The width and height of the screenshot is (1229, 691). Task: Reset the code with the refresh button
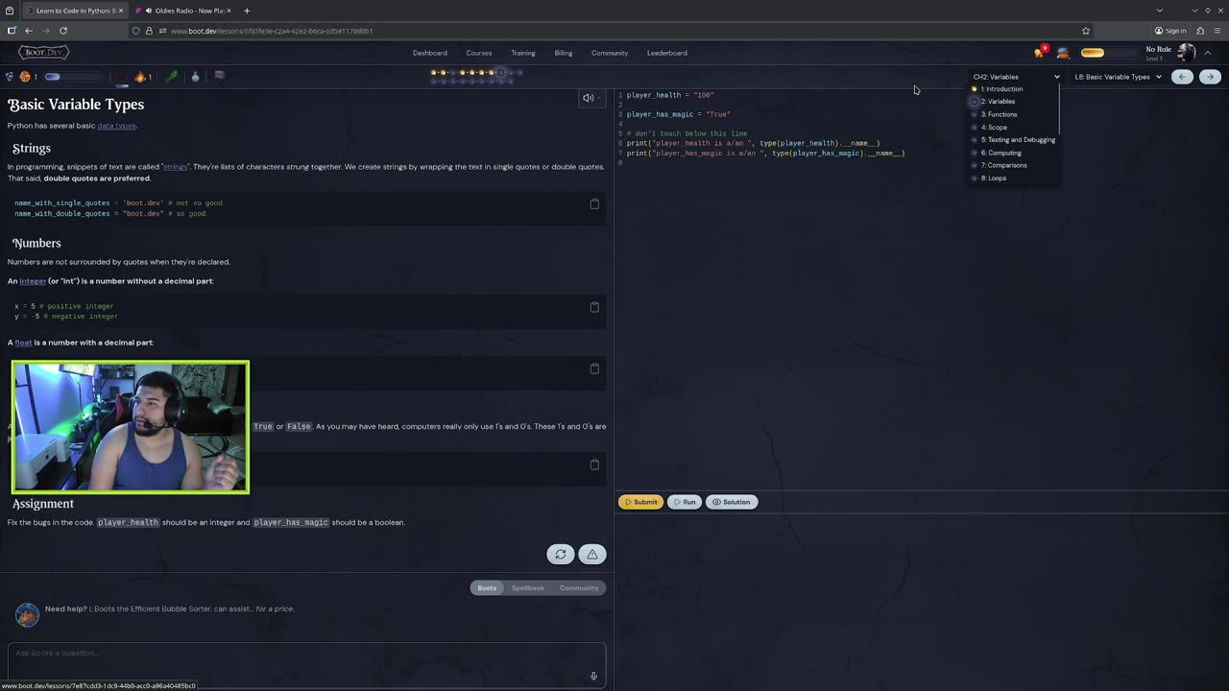[x=561, y=554]
